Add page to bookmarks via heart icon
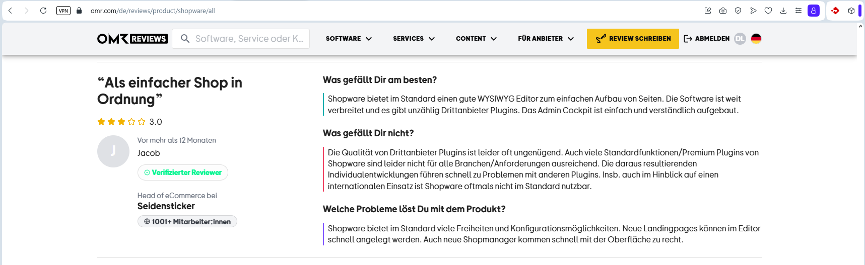The width and height of the screenshot is (865, 265). pos(768,11)
